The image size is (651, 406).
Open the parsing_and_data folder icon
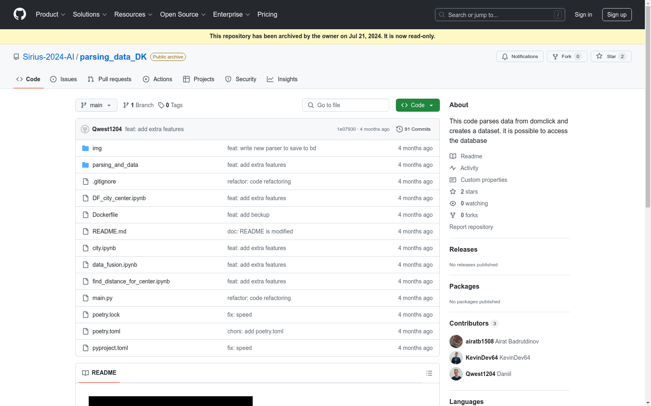point(85,165)
